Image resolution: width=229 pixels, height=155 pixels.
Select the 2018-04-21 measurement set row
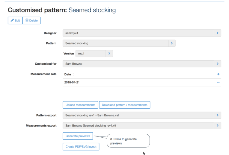[120, 82]
